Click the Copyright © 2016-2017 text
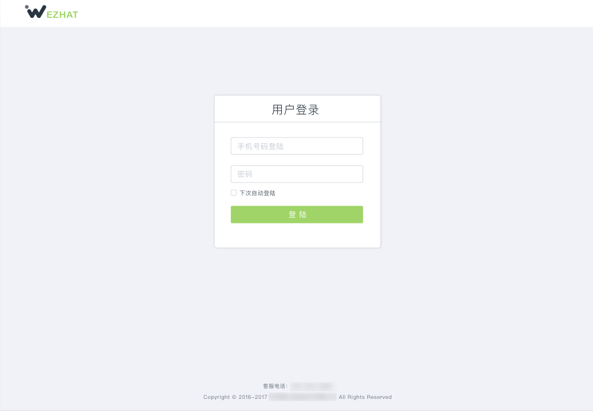Image resolution: width=593 pixels, height=411 pixels. coord(235,397)
